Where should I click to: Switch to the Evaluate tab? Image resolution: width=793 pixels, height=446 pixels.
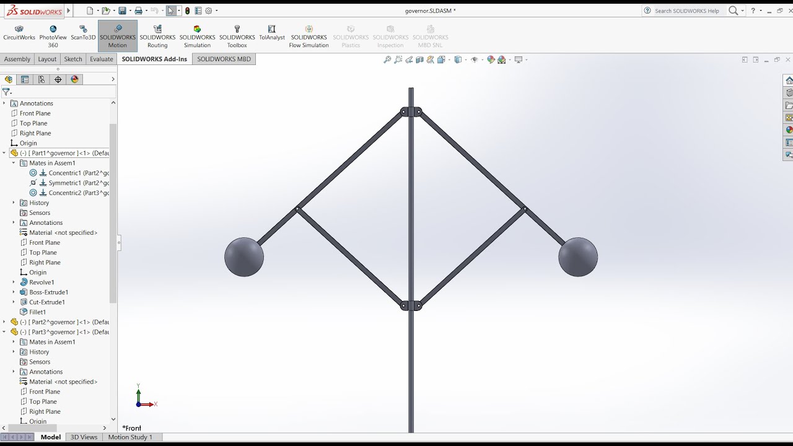[102, 59]
